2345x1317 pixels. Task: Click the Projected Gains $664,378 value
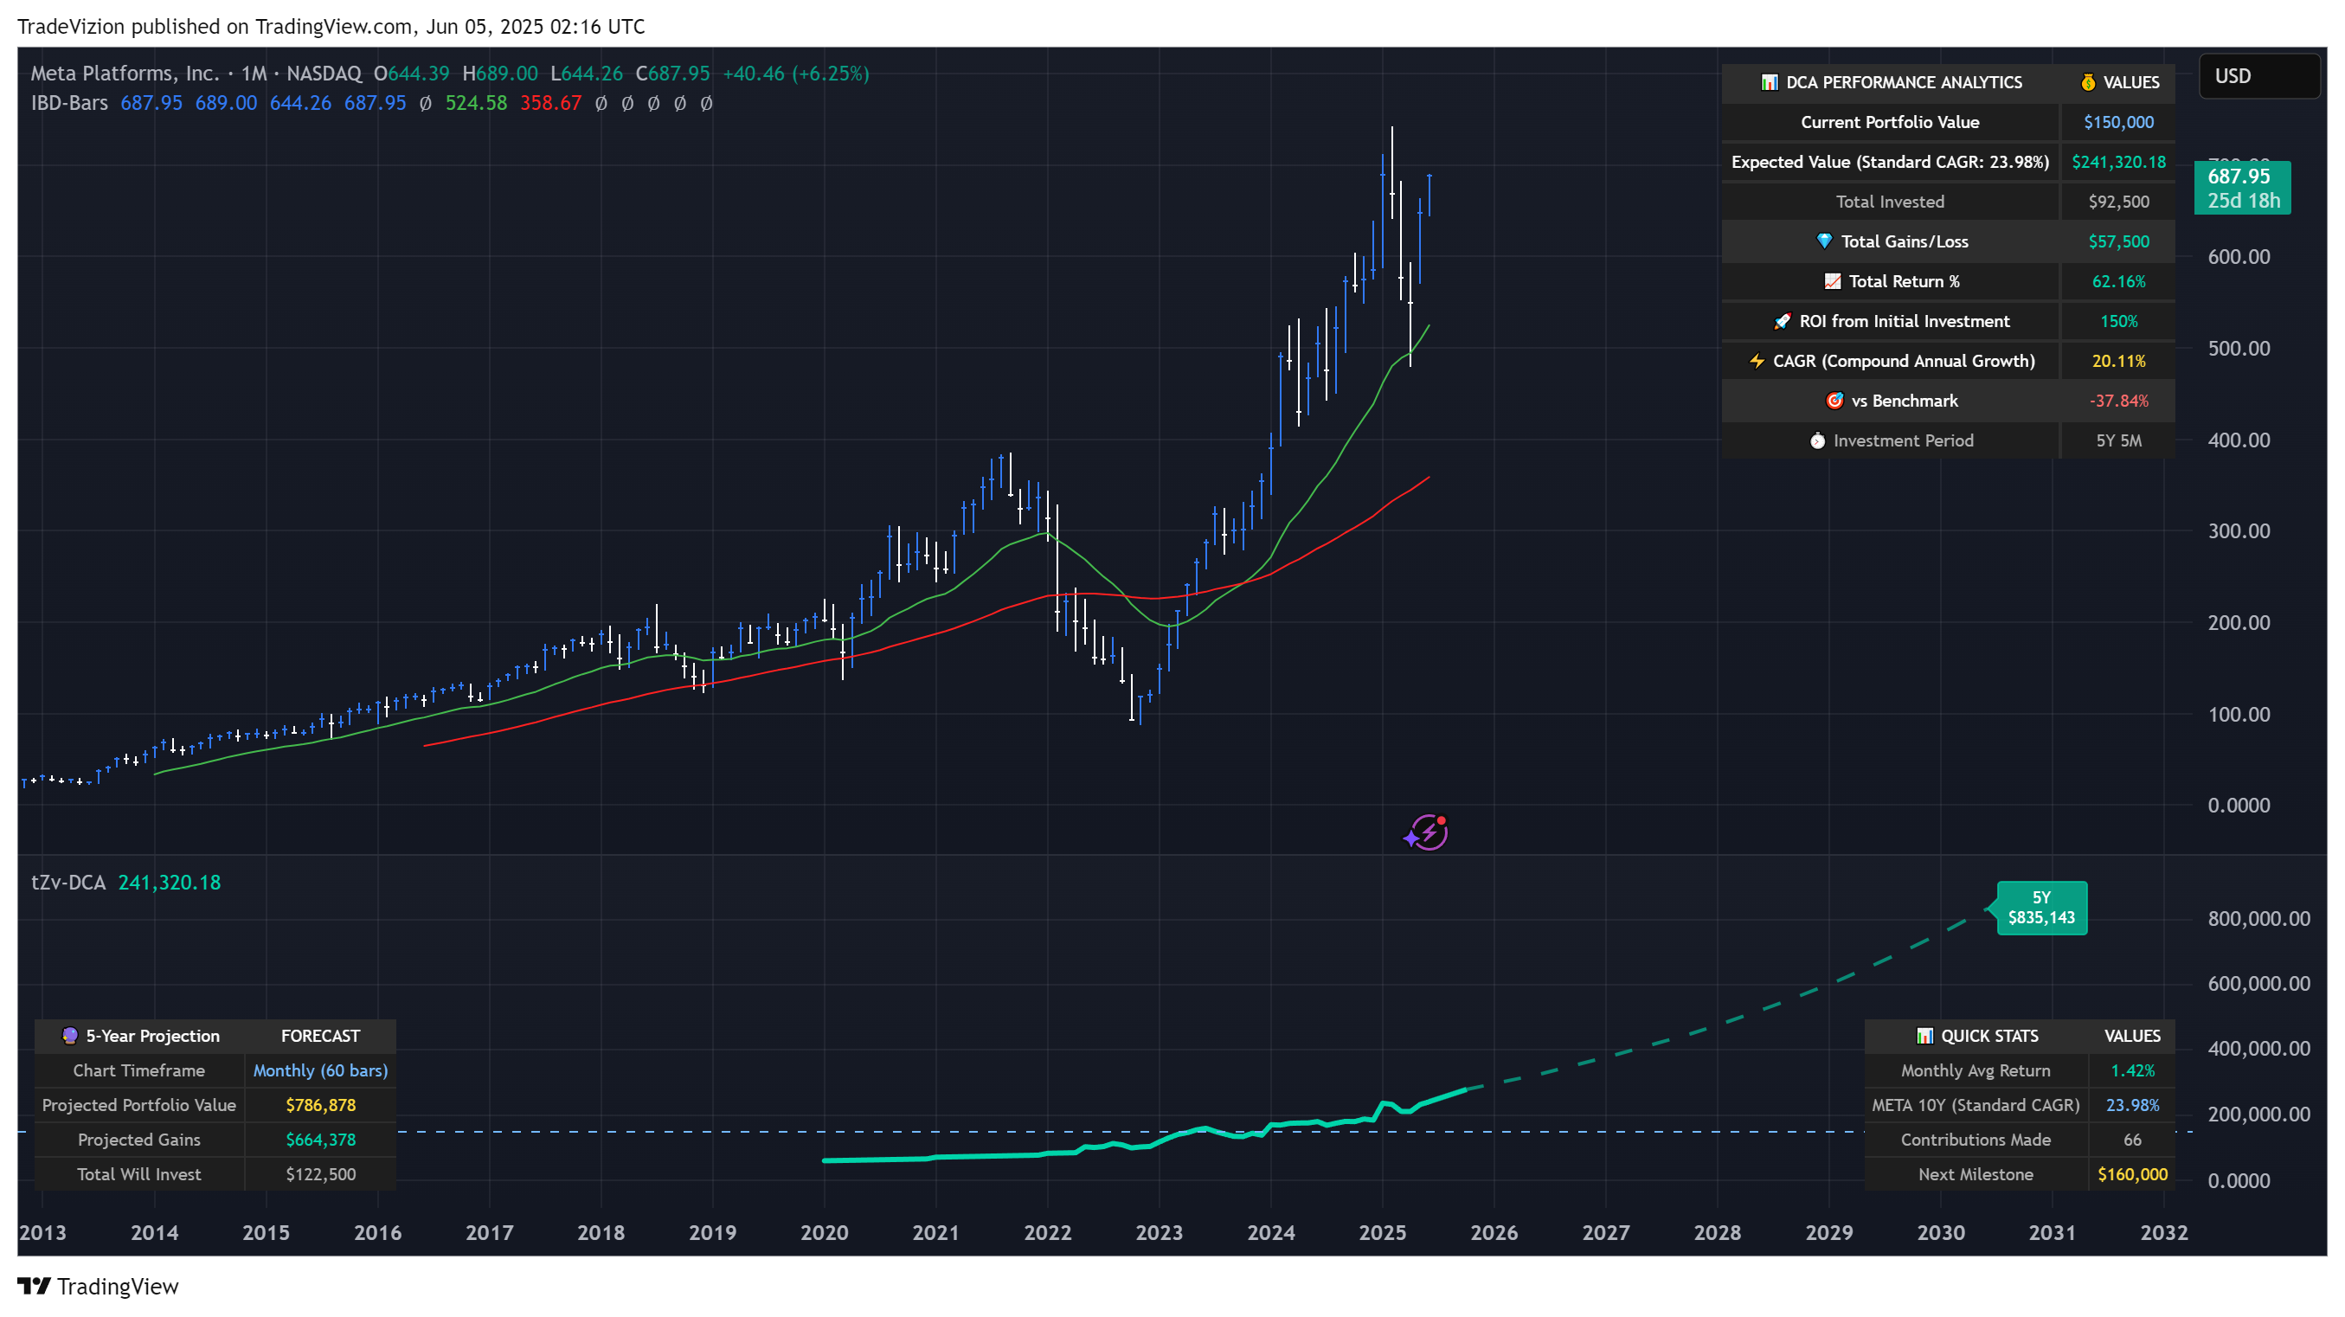point(320,1140)
